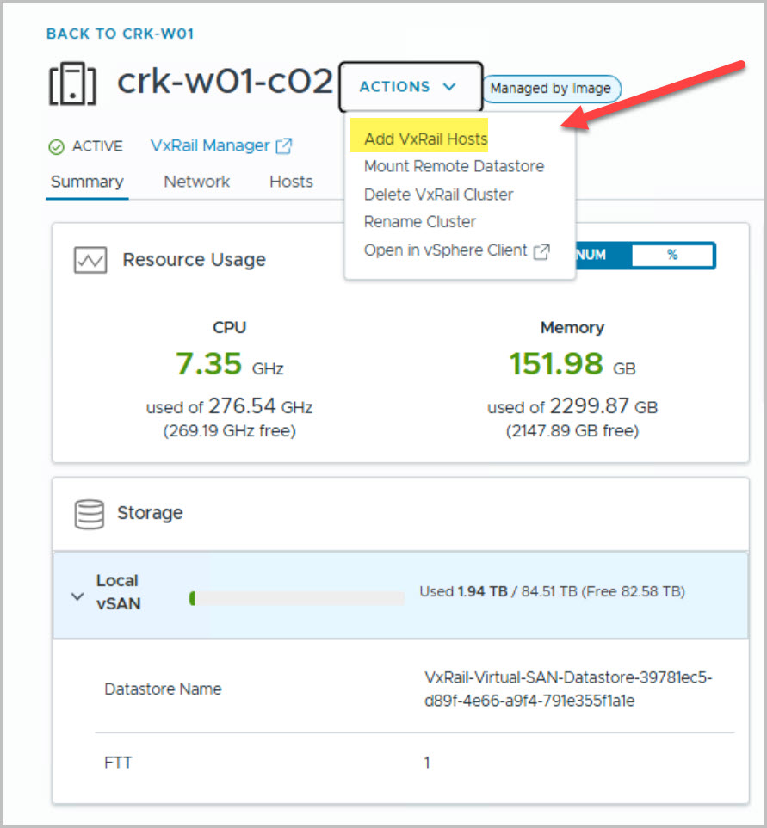Collapse the Local vSAN storage row
767x828 pixels.
[77, 596]
